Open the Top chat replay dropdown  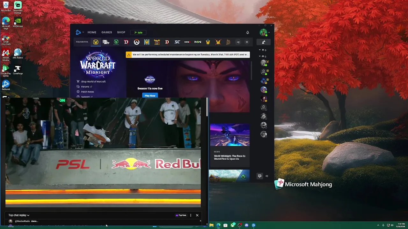pyautogui.click(x=19, y=215)
